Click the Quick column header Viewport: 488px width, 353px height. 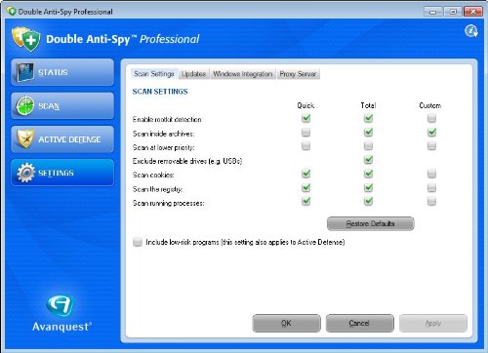[305, 105]
